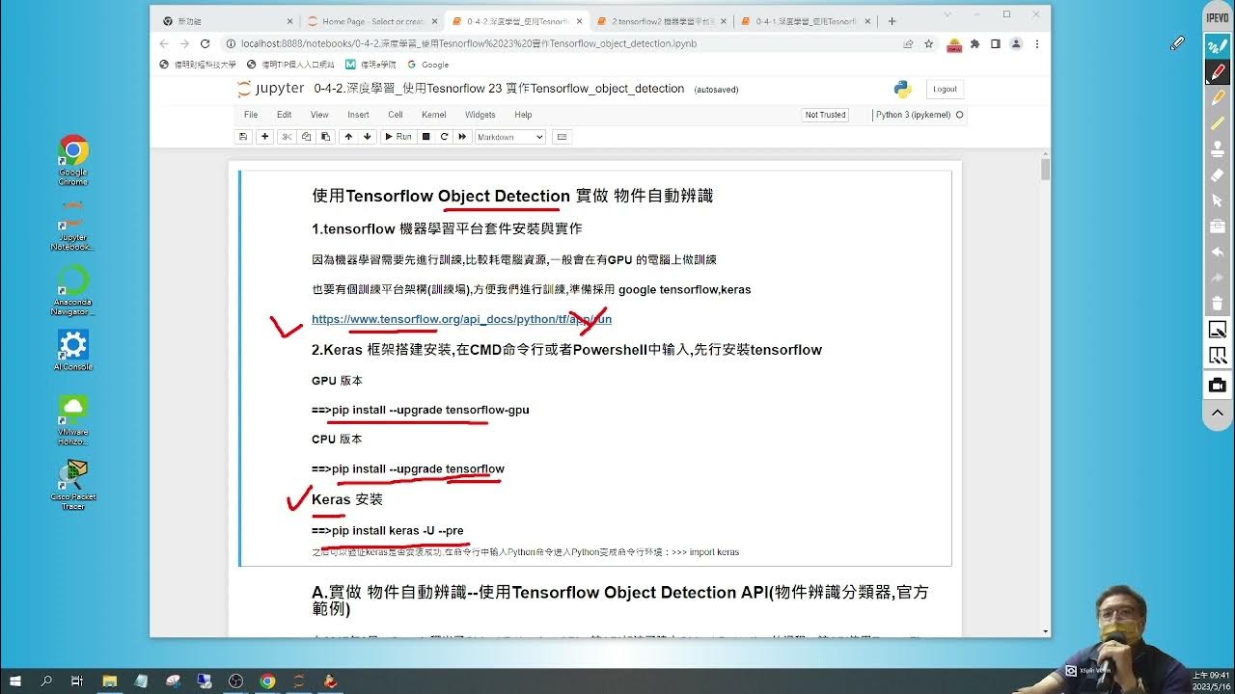
Task: Select the stamp tool in IPEVO toolbar
Action: click(1217, 149)
